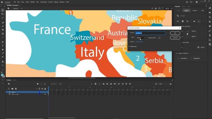Select the Selection arrow tool
The image size is (212, 119).
pos(3,10)
